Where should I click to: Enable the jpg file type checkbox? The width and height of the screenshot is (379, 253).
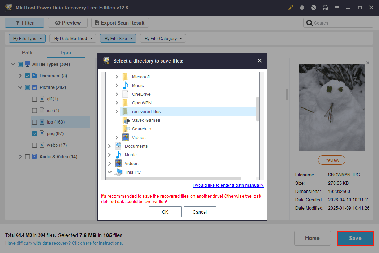pos(34,122)
